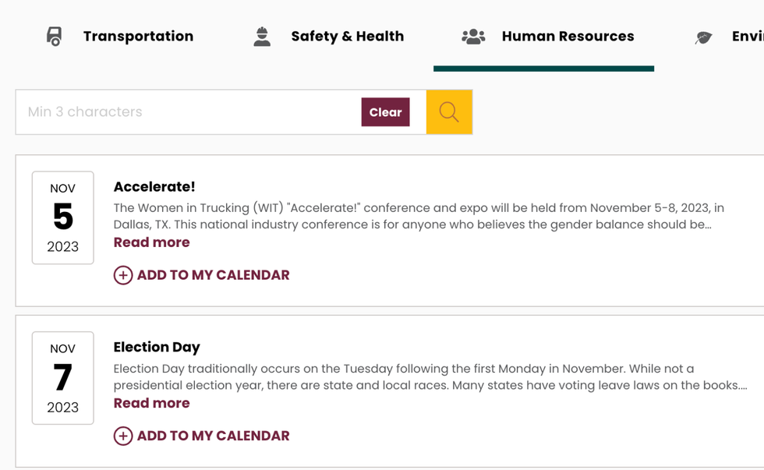764x470 pixels.
Task: Click the Accelerate! event title
Action: [154, 186]
